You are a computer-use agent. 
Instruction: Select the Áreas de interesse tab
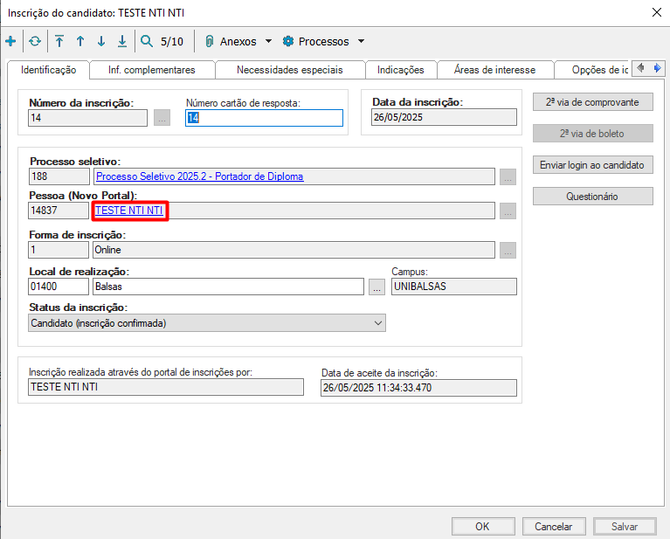(494, 70)
